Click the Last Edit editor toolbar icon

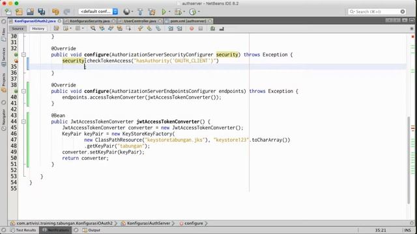[57, 29]
